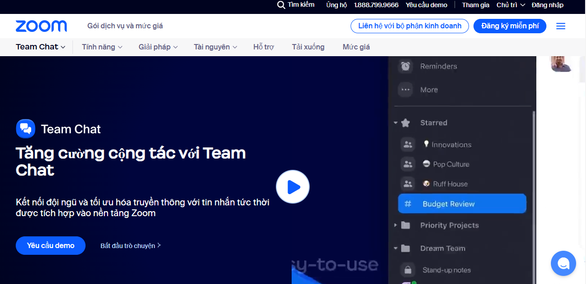Click the Team Chat bubble logo icon
This screenshot has height=284, width=586.
(x=26, y=129)
